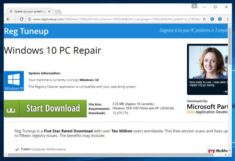Open Chrome three-dot menu

click(x=228, y=19)
